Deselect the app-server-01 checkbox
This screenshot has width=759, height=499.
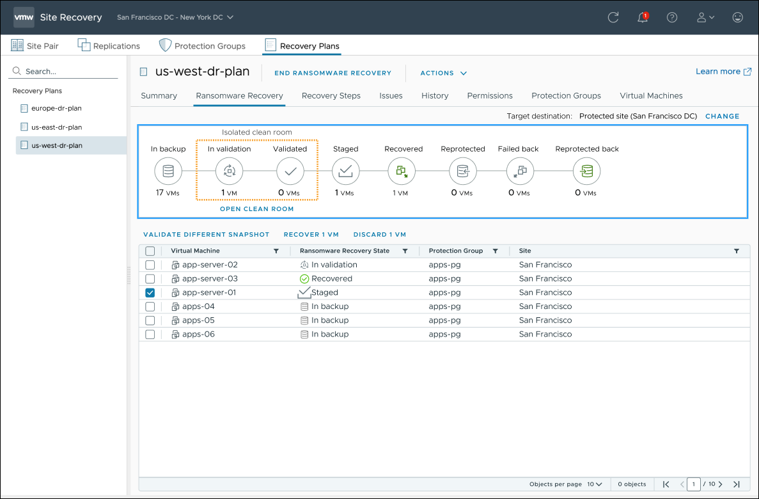[x=150, y=292]
